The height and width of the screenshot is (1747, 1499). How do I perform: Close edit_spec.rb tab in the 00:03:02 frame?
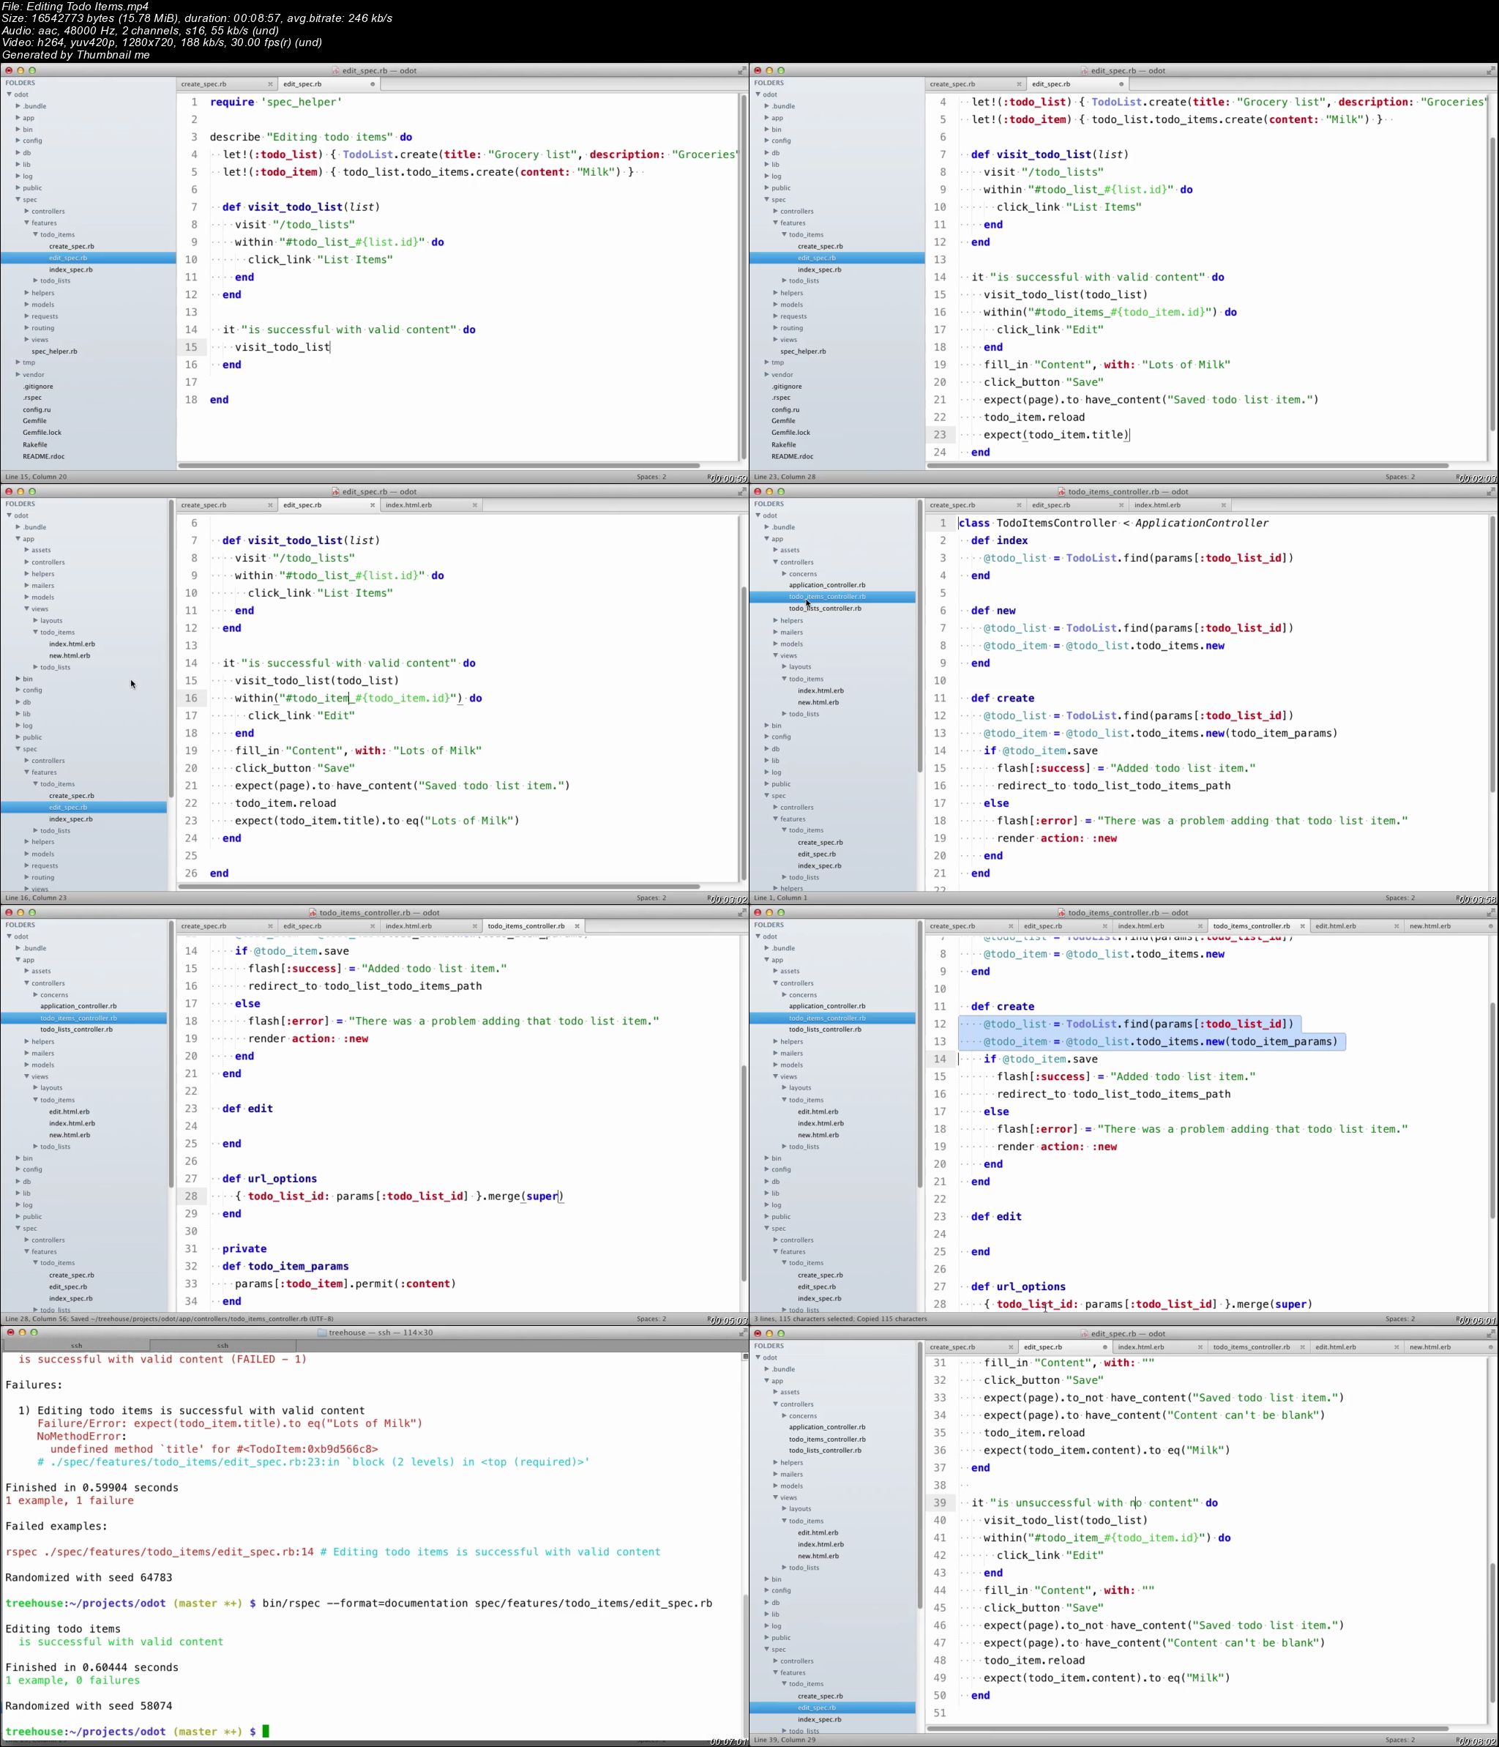point(372,505)
